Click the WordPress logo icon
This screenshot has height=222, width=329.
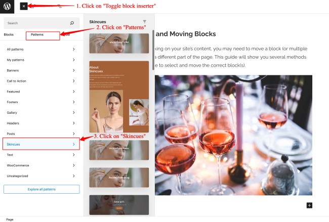[x=7, y=7]
